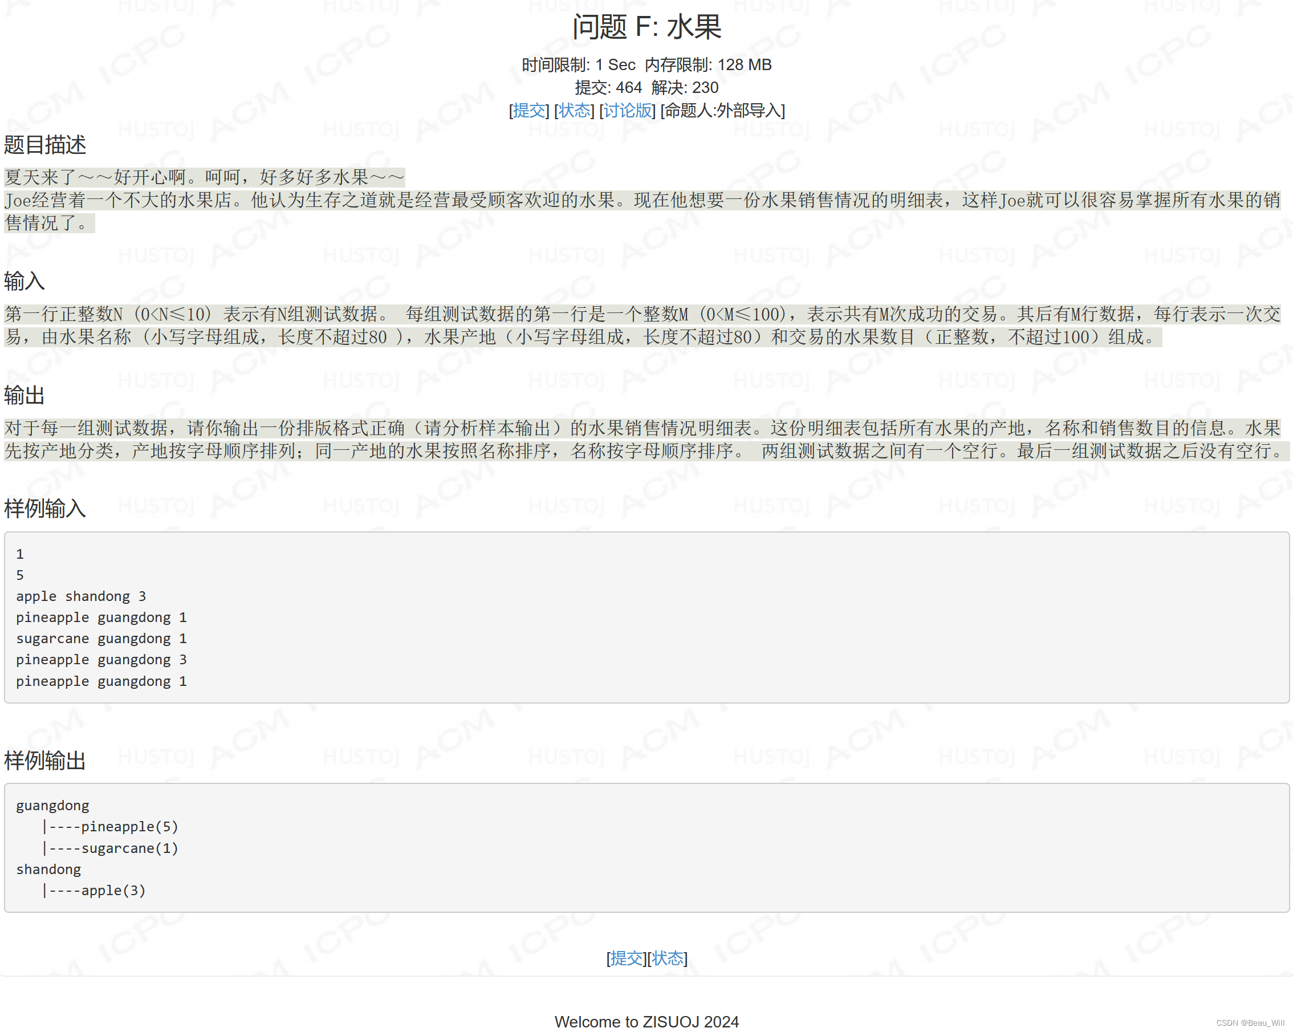The height and width of the screenshot is (1032, 1293).
Task: Click the top 提交 submit link
Action: [x=529, y=111]
